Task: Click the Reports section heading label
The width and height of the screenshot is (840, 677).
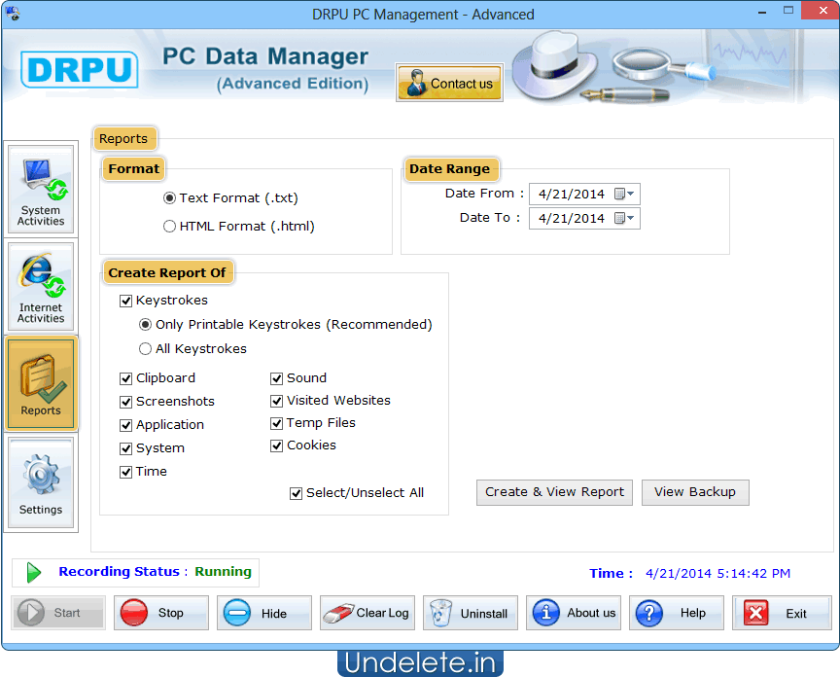Action: click(123, 139)
